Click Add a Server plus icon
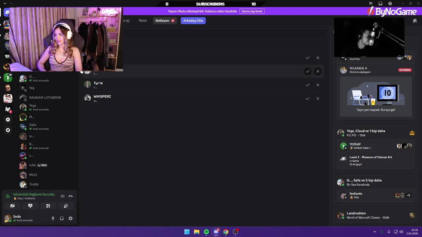 8,119
